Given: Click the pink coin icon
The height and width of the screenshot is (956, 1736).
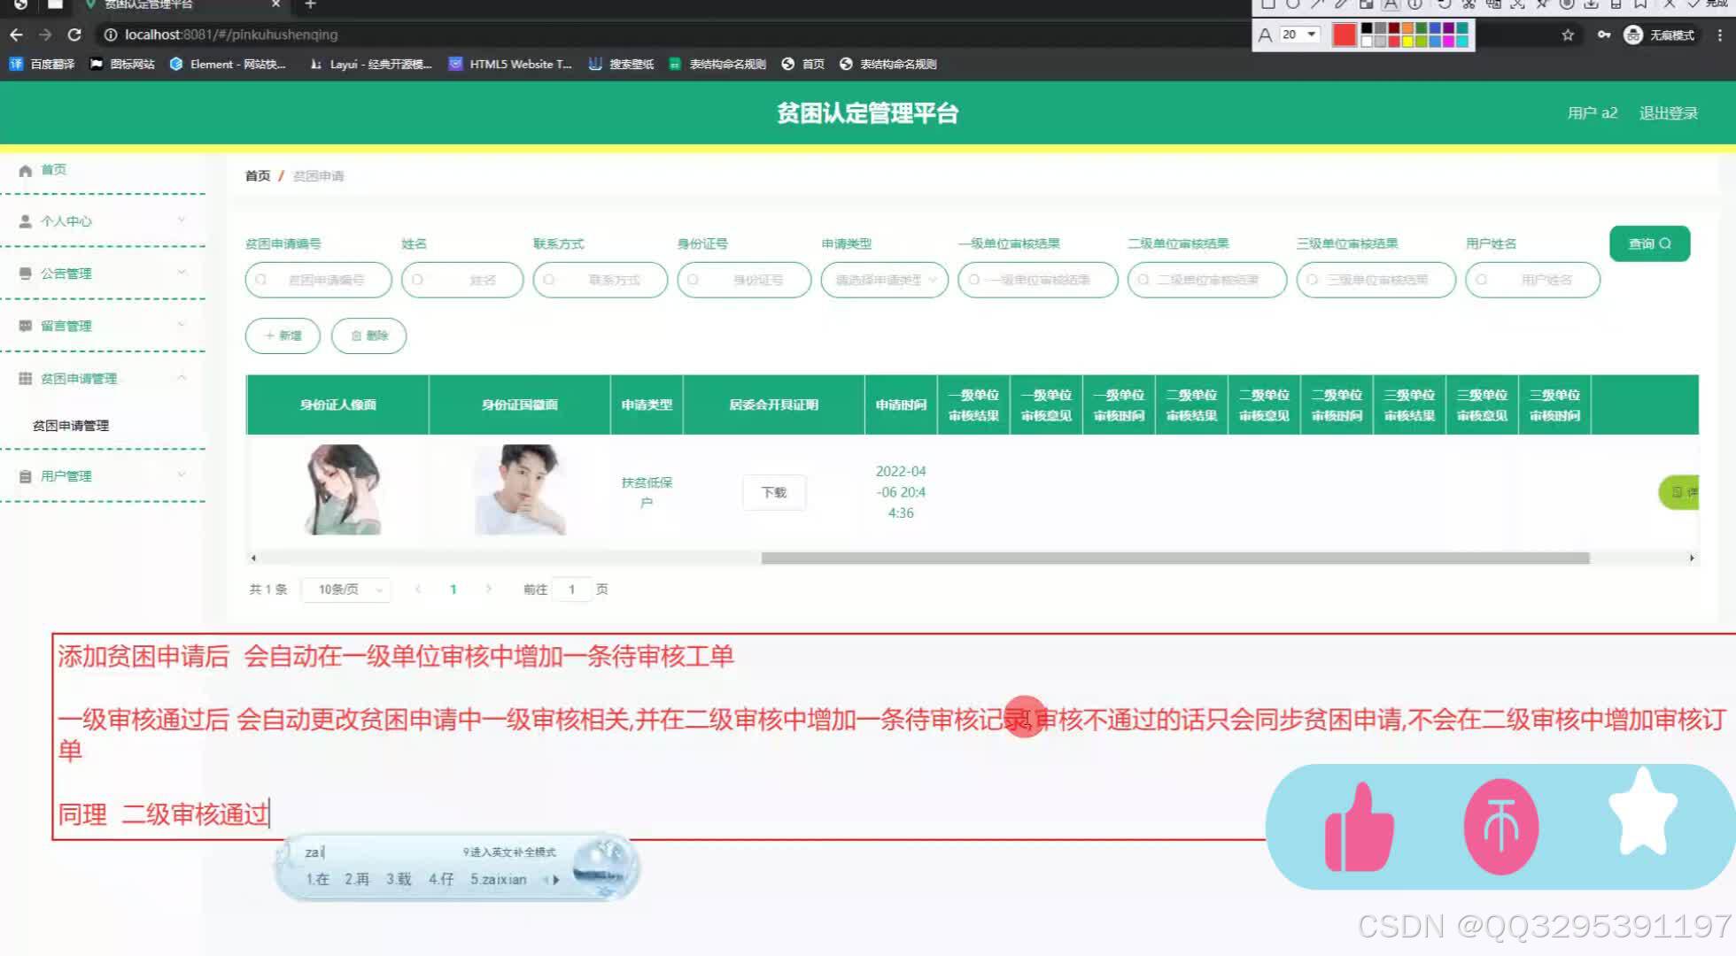Looking at the screenshot, I should (x=1500, y=827).
